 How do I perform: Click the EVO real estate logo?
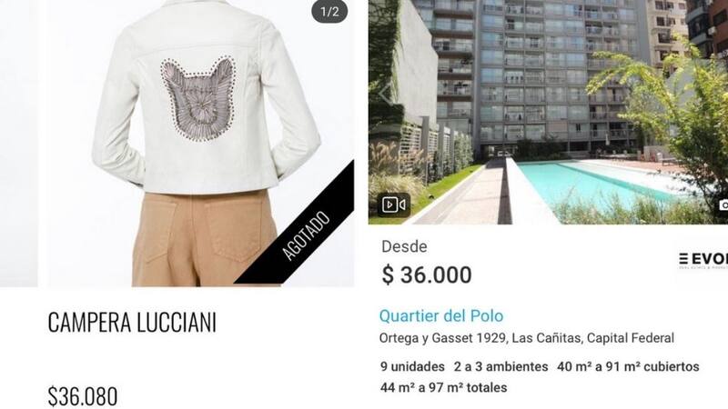click(703, 261)
